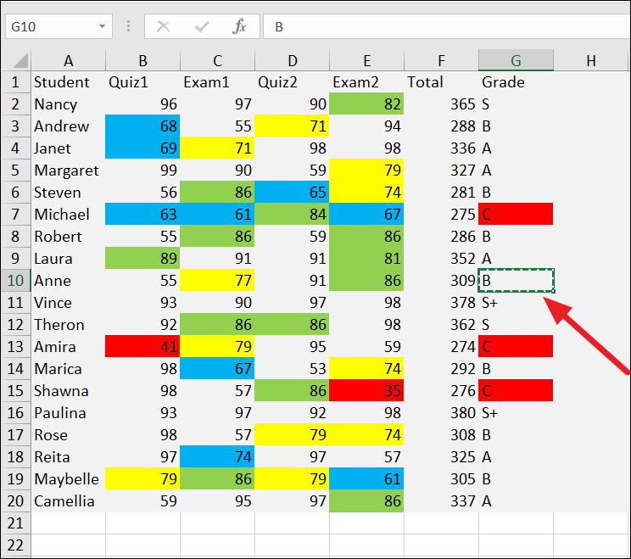Click the Enter checkmark icon in formula bar
Screen dimensions: 631x559
[201, 26]
